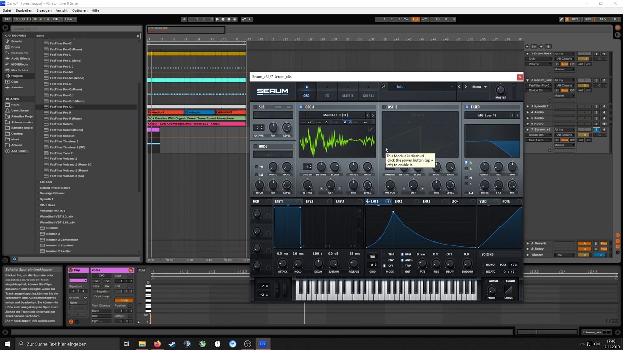Open the Optionen menu
This screenshot has height=350, width=623.
[80, 10]
